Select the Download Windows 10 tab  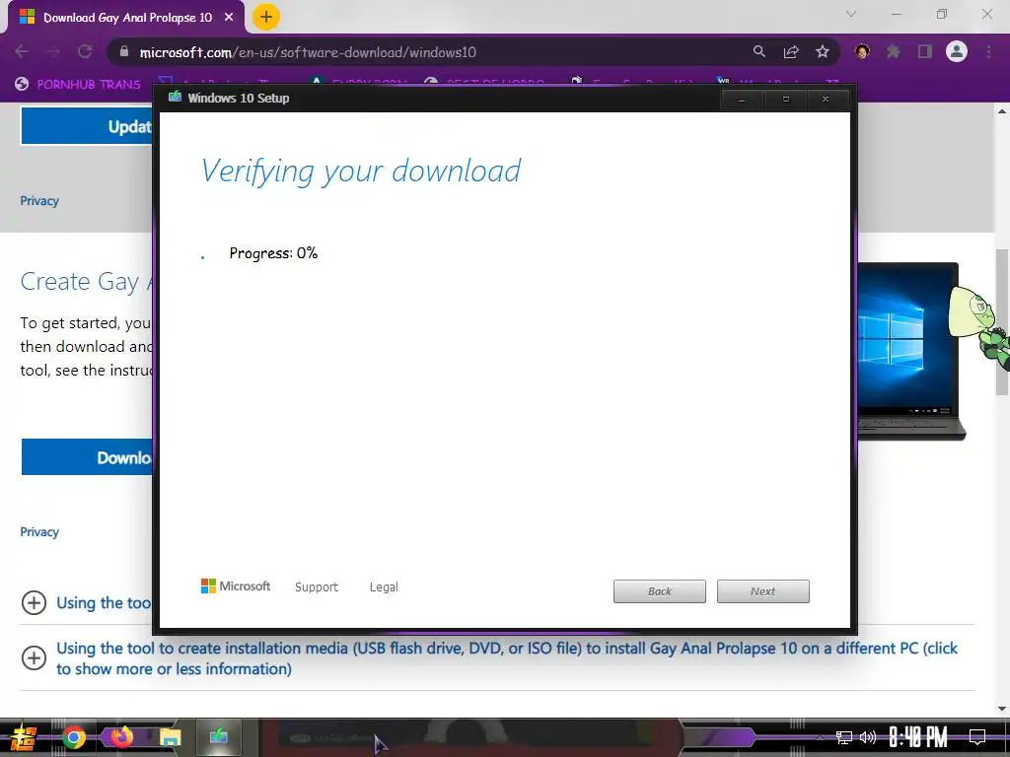[x=125, y=18]
